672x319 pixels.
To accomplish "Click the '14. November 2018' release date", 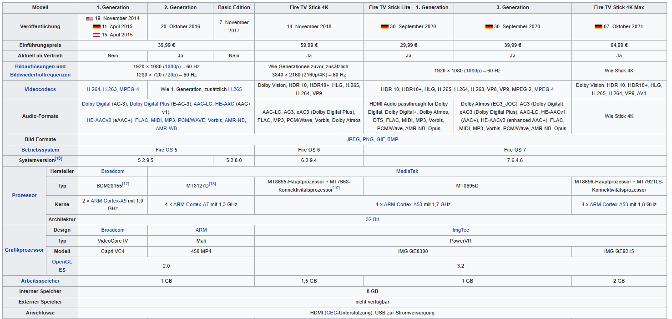I will pos(309,26).
